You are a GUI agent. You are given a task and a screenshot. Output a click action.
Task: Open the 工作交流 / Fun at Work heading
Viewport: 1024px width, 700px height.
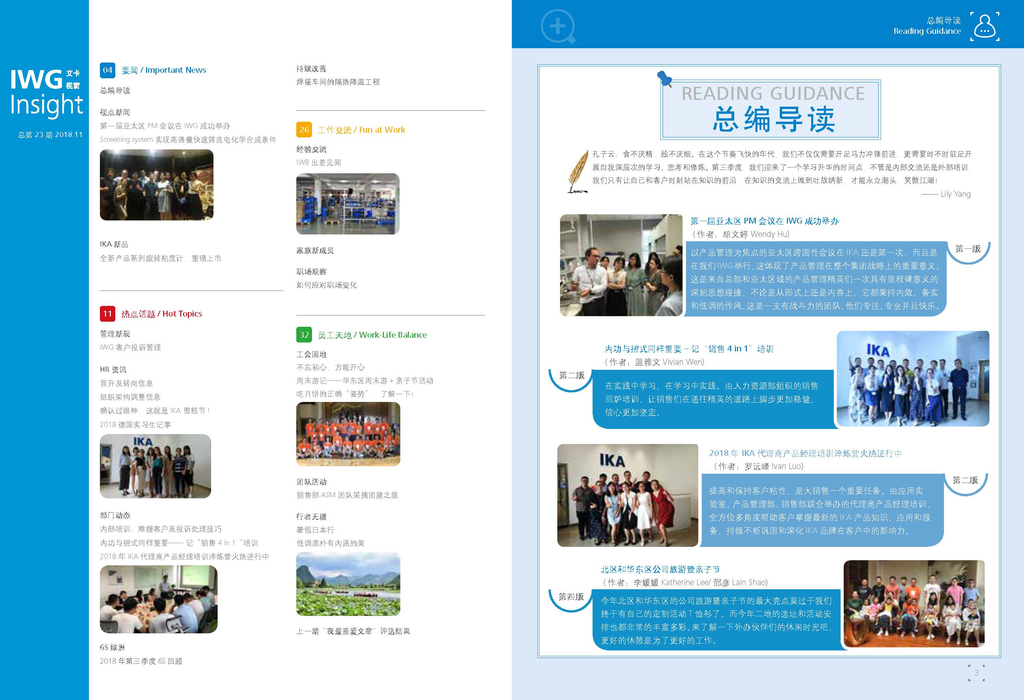(361, 130)
